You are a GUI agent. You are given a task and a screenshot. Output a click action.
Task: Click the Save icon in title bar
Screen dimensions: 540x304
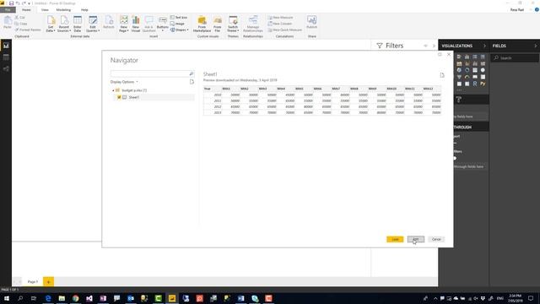11,3
